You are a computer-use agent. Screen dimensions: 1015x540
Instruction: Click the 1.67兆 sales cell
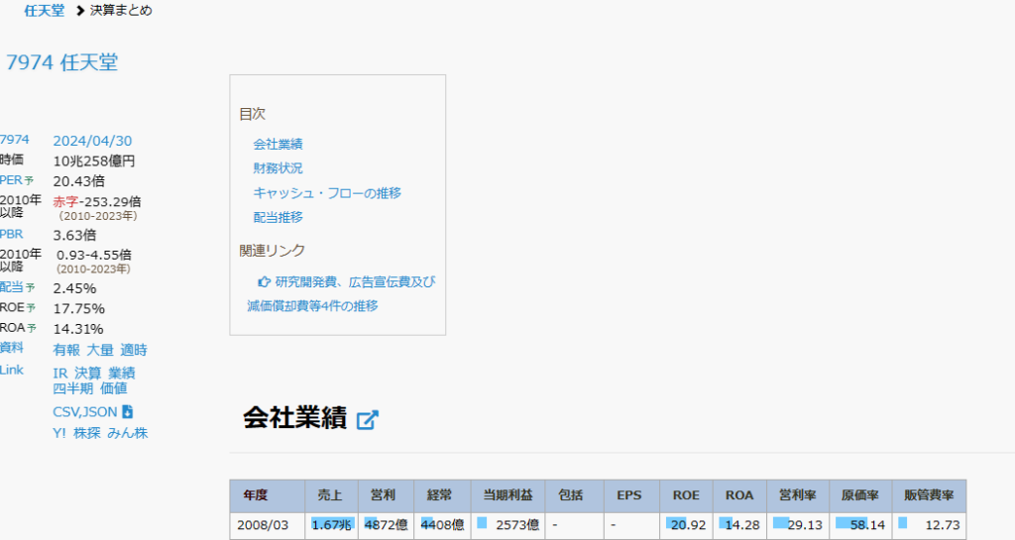pos(331,526)
